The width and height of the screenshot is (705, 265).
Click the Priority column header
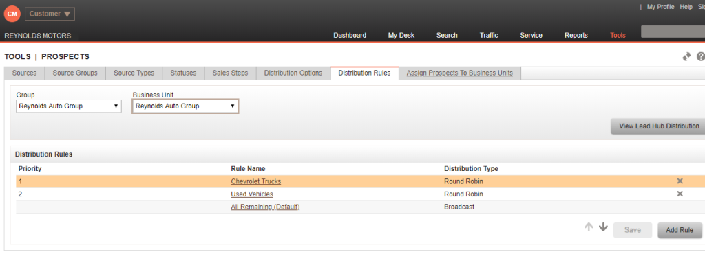30,169
